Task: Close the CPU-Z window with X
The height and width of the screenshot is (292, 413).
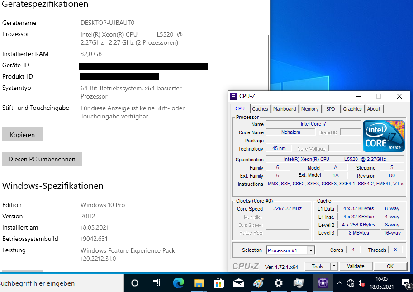Action: [x=399, y=96]
